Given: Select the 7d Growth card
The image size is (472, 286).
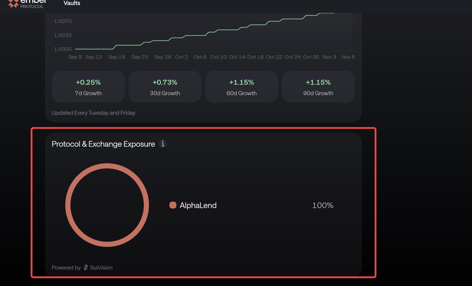Looking at the screenshot, I should (88, 87).
